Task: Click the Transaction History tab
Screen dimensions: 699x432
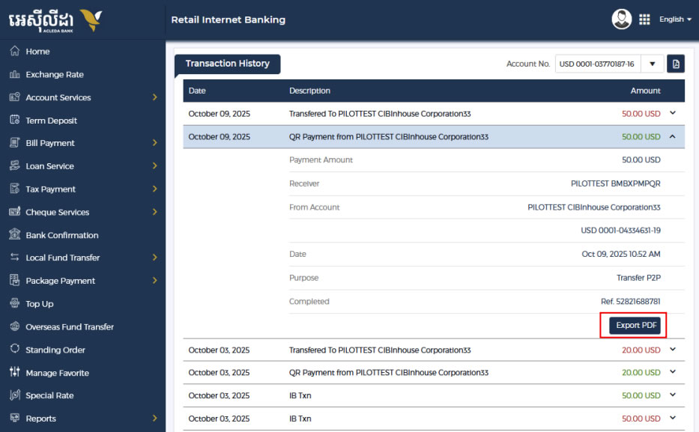Action: (x=227, y=64)
